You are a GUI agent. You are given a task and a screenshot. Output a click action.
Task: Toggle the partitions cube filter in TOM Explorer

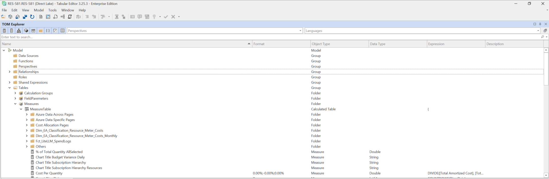[x=26, y=31]
